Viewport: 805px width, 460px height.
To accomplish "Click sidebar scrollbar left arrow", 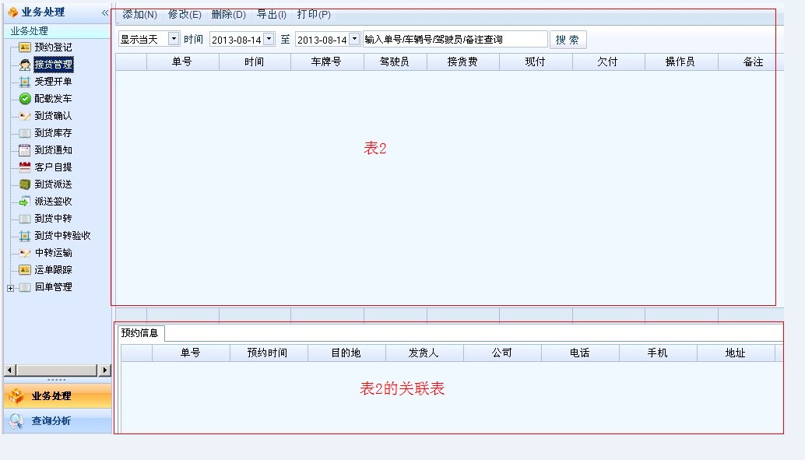I will click(10, 370).
